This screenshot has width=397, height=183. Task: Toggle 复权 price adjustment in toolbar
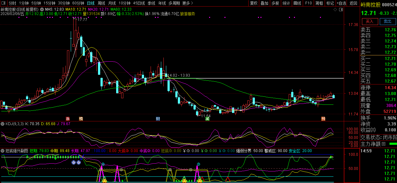coord(254,3)
